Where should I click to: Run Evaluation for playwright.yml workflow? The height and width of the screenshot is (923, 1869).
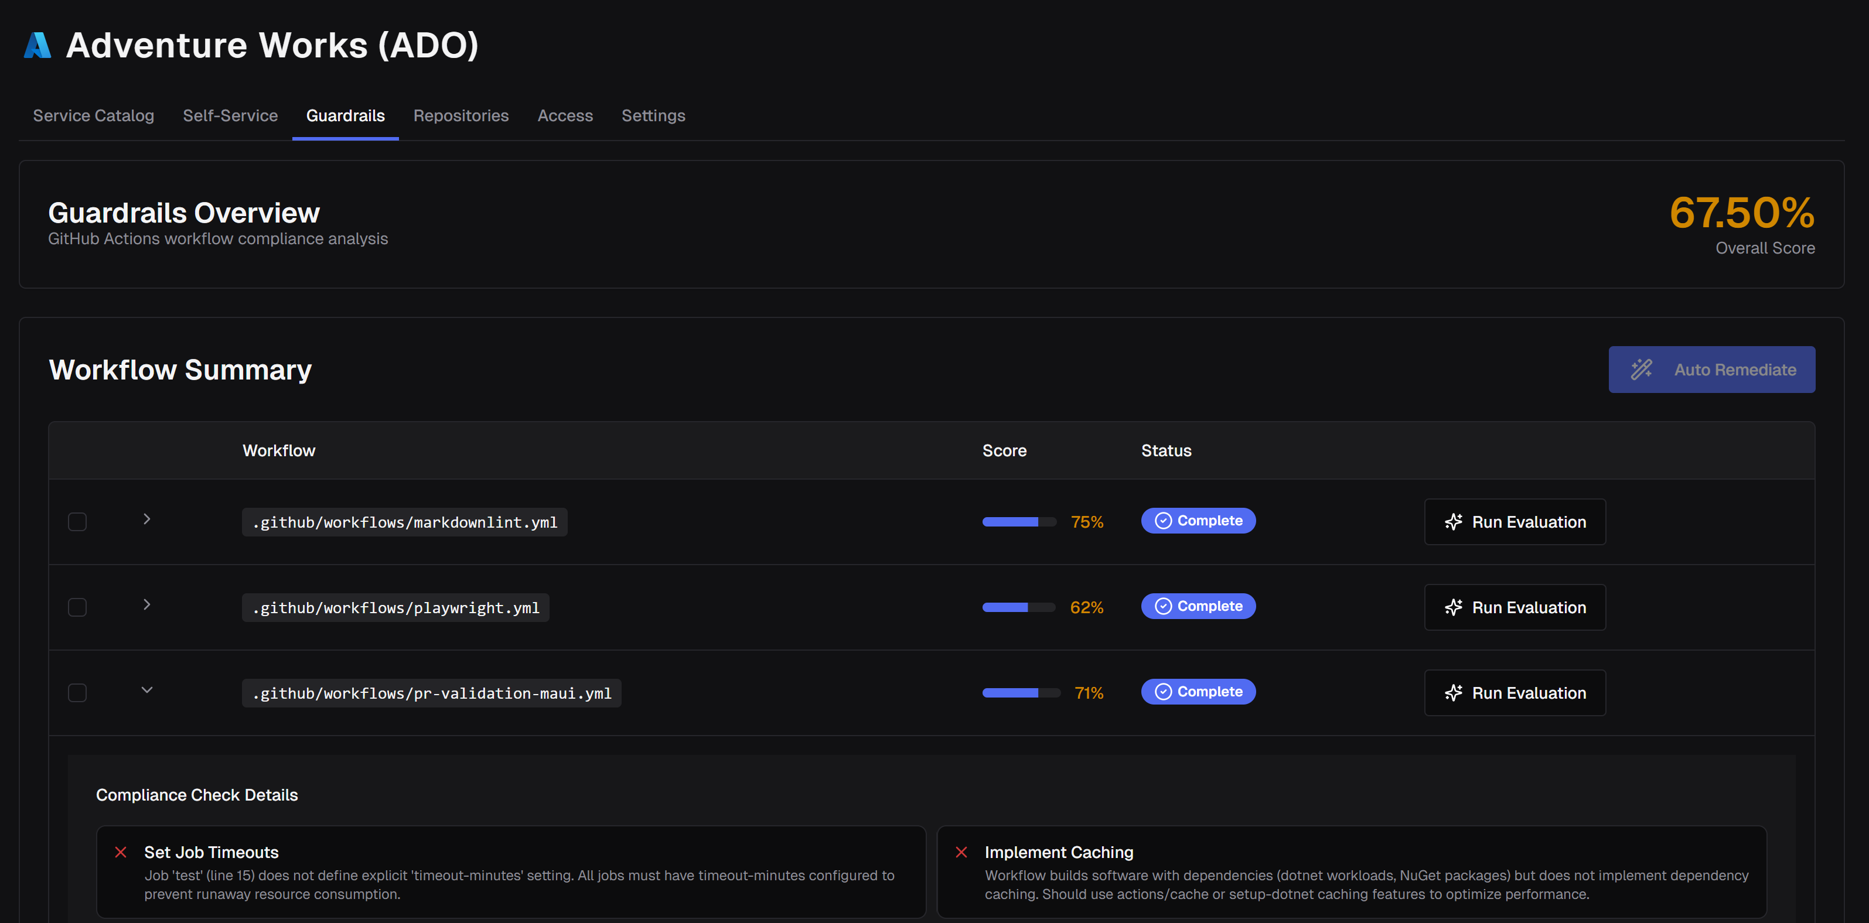(1514, 607)
